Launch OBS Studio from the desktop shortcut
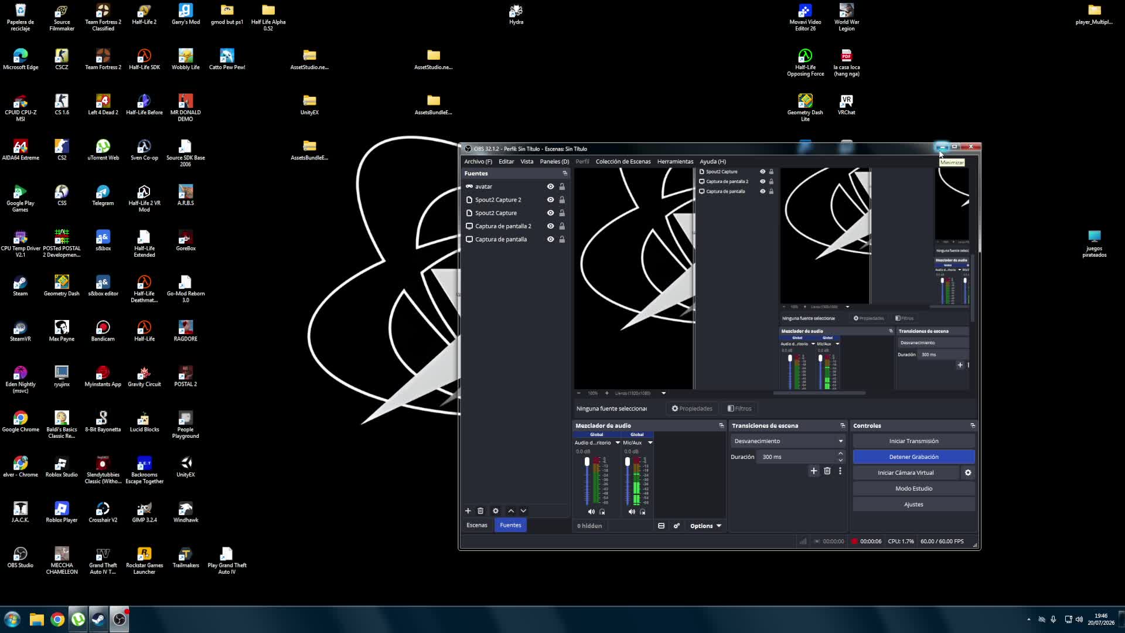This screenshot has width=1125, height=633. [21, 557]
